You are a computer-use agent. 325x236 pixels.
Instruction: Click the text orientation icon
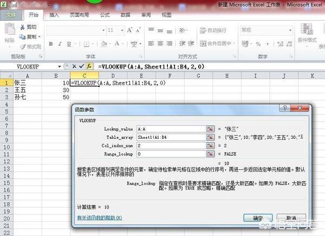pos(183,30)
